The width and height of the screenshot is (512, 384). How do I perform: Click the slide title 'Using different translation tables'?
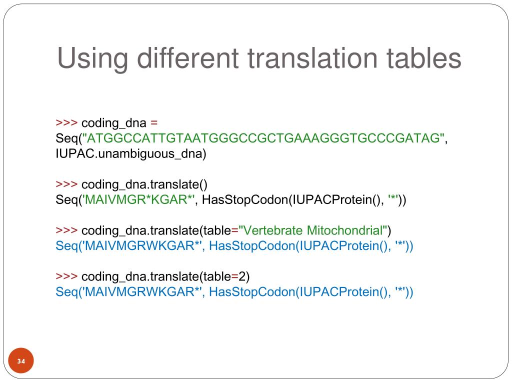[259, 59]
